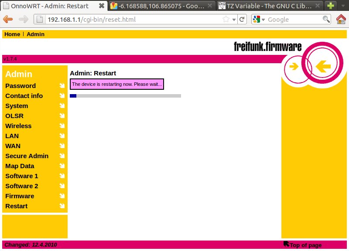Close the OnnoWRT Admin Restart tab

point(102,6)
